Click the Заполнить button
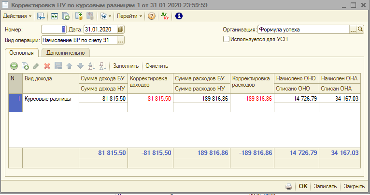The image size is (370, 195). pos(126,66)
